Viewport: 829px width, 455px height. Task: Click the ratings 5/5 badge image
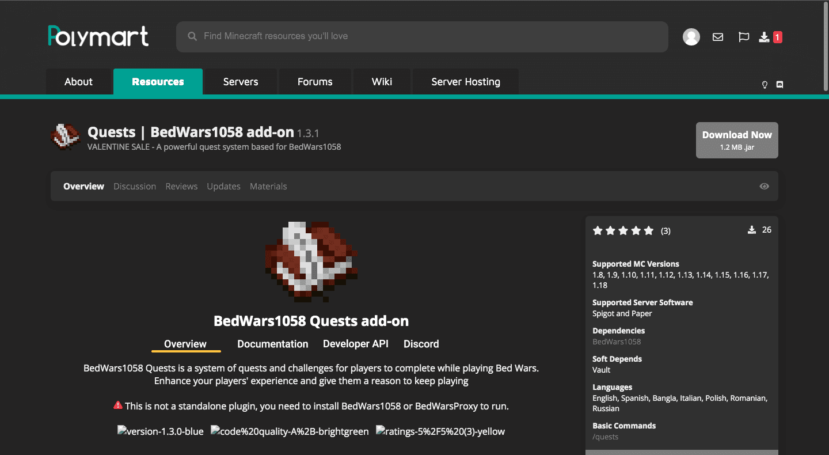click(x=440, y=431)
